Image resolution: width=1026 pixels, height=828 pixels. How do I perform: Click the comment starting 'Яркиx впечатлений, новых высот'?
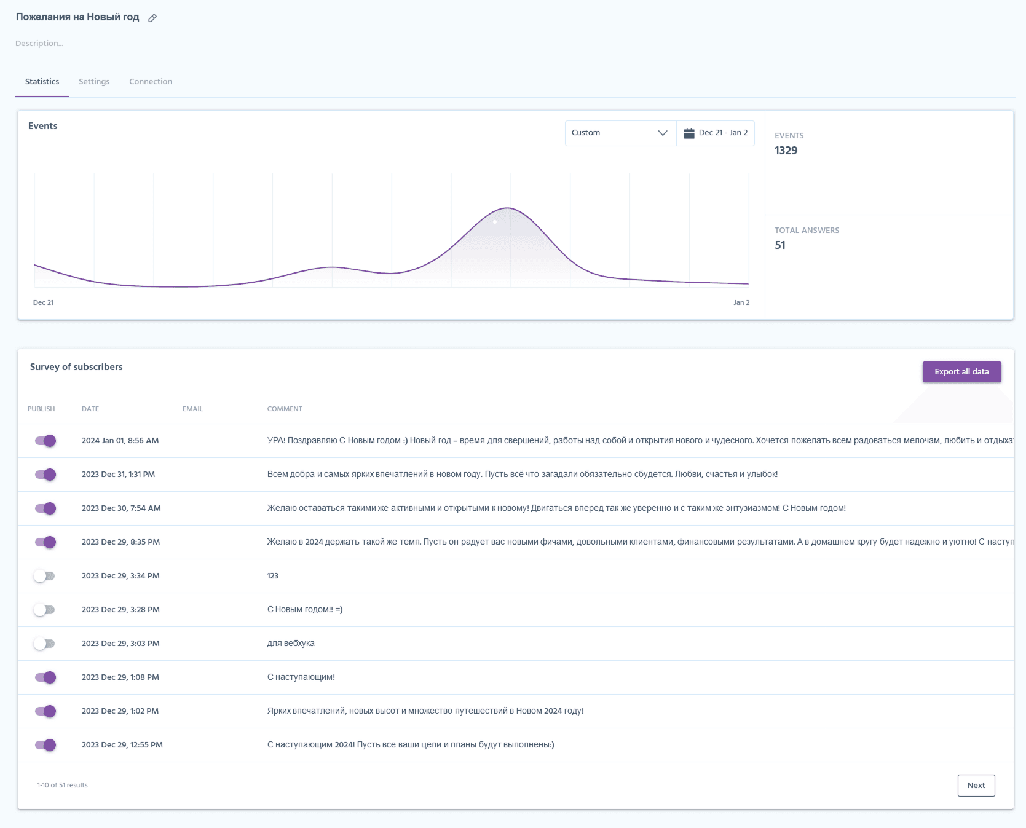click(x=425, y=711)
